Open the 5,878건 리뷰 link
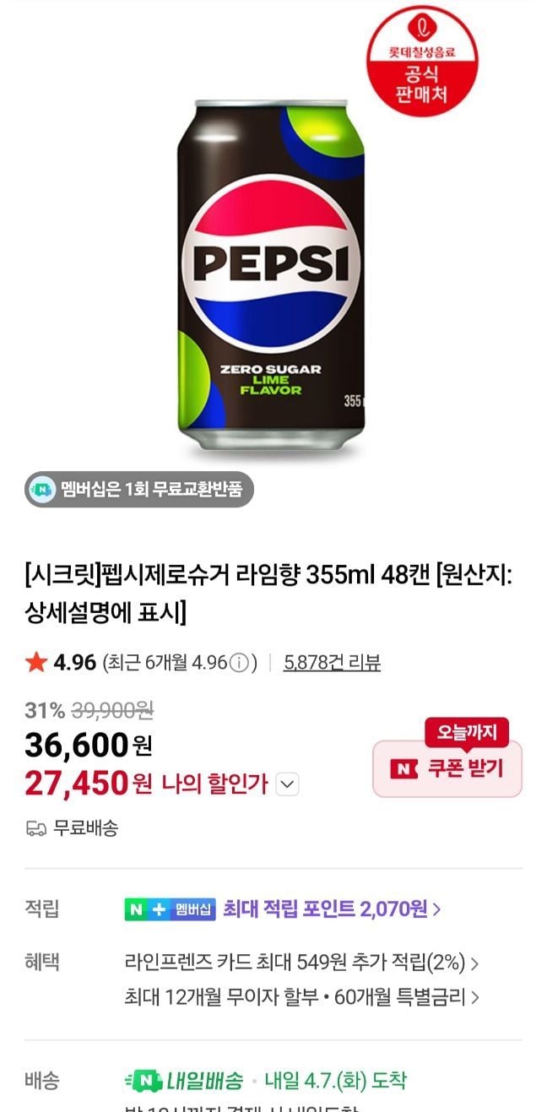 [x=333, y=663]
